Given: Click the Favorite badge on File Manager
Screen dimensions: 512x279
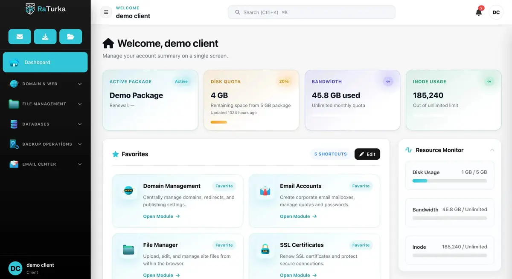Looking at the screenshot, I should coord(224,245).
